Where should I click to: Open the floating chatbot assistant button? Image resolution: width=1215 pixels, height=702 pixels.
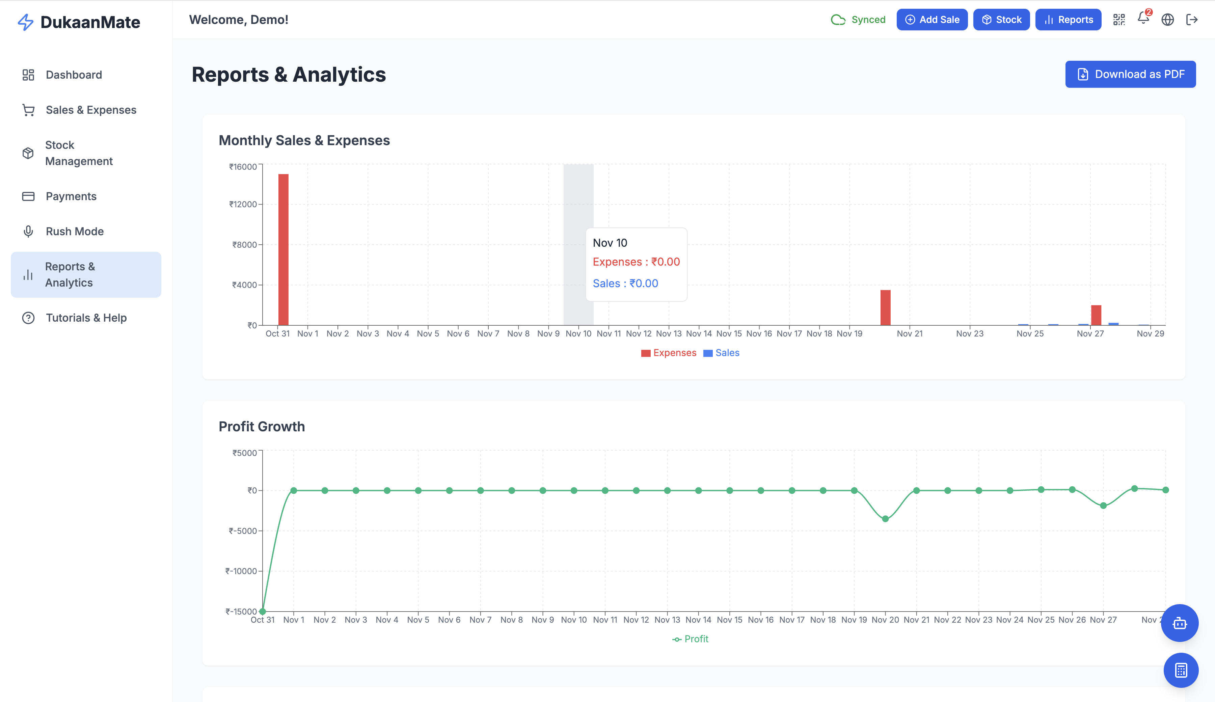click(1179, 623)
